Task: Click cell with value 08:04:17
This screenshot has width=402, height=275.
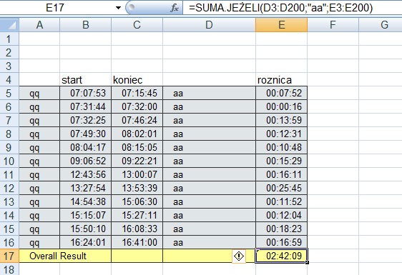Action: [86, 147]
